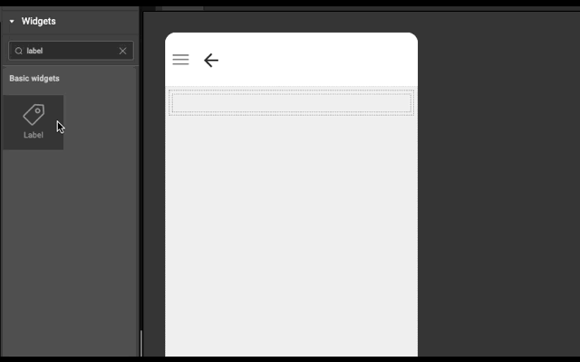The height and width of the screenshot is (362, 580).
Task: Select the Label widget tag icon
Action: [34, 114]
